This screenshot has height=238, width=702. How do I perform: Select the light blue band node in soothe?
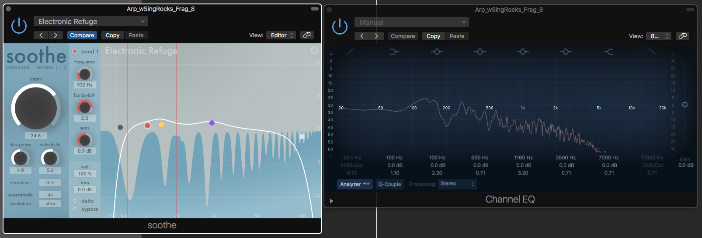(x=302, y=136)
